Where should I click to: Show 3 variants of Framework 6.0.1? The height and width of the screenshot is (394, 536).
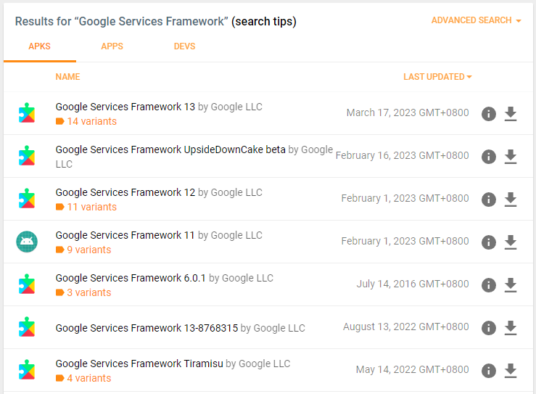(x=88, y=292)
